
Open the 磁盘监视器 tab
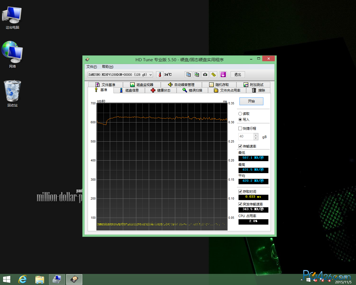click(142, 85)
